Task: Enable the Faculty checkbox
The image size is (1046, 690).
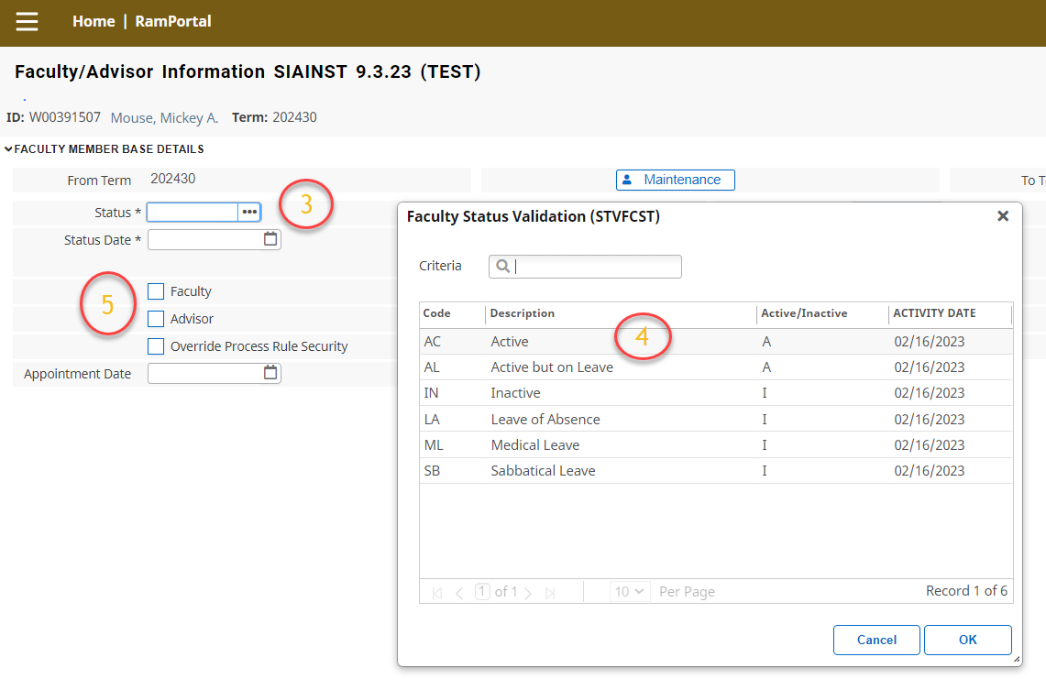Action: (x=156, y=291)
